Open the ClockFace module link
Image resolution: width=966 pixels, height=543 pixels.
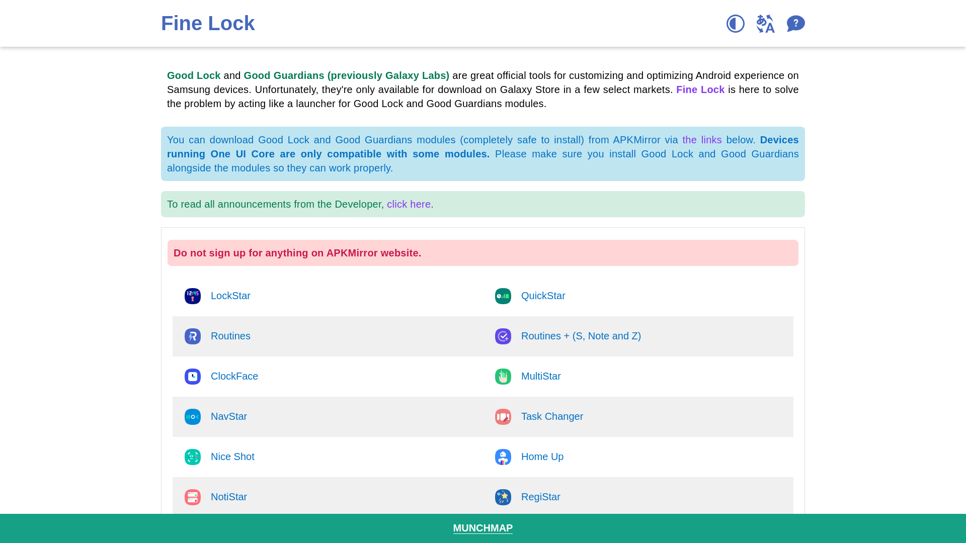(x=234, y=376)
